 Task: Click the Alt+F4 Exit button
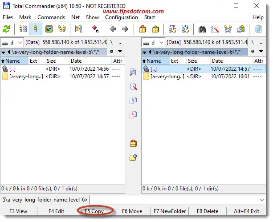pyautogui.click(x=246, y=211)
